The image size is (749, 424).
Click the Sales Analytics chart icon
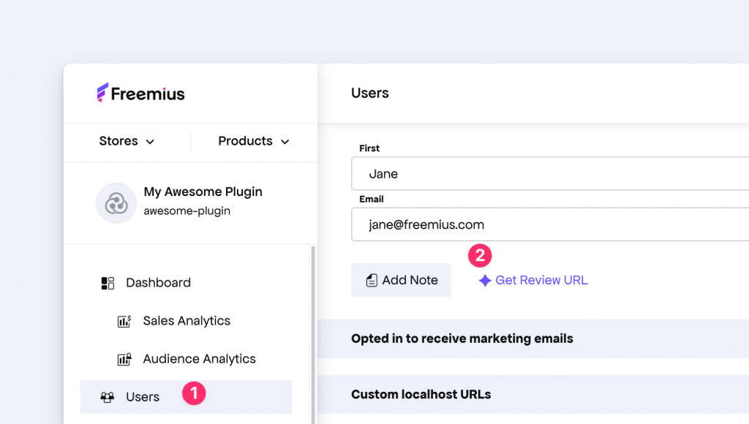[124, 321]
